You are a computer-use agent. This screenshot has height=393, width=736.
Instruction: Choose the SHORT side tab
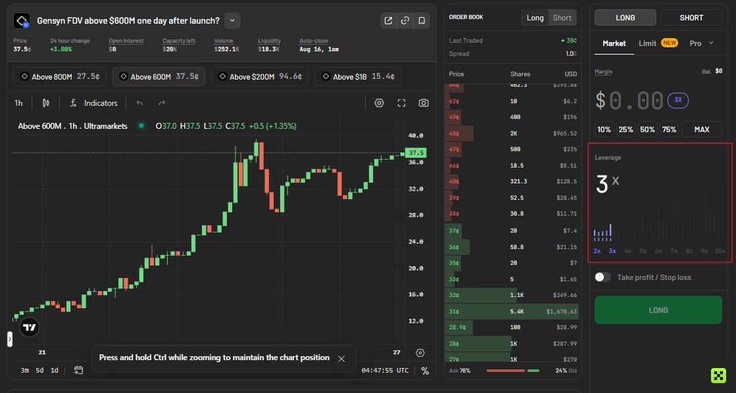click(691, 18)
